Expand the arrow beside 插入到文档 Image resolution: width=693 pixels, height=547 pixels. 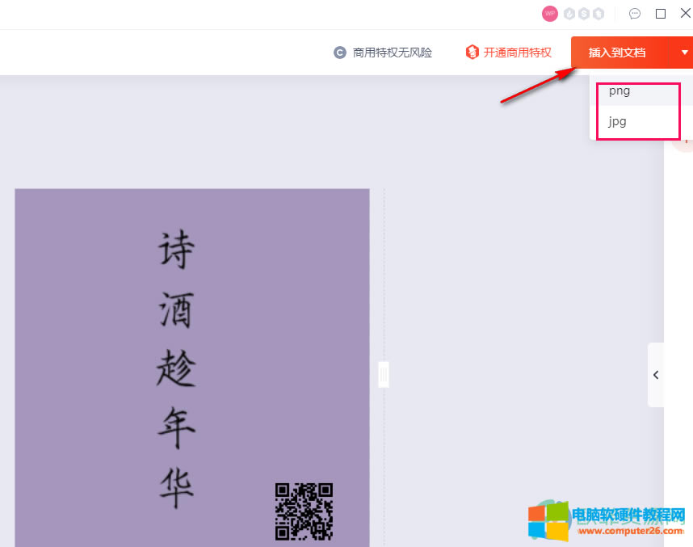coord(685,53)
